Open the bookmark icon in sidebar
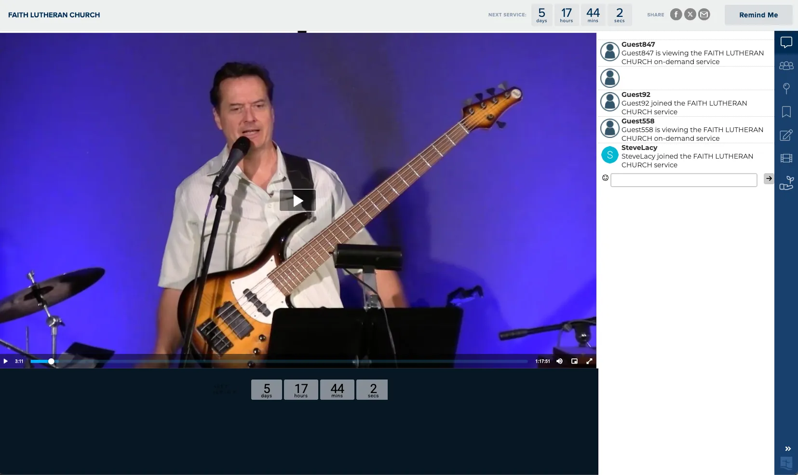This screenshot has height=475, width=798. coord(786,112)
